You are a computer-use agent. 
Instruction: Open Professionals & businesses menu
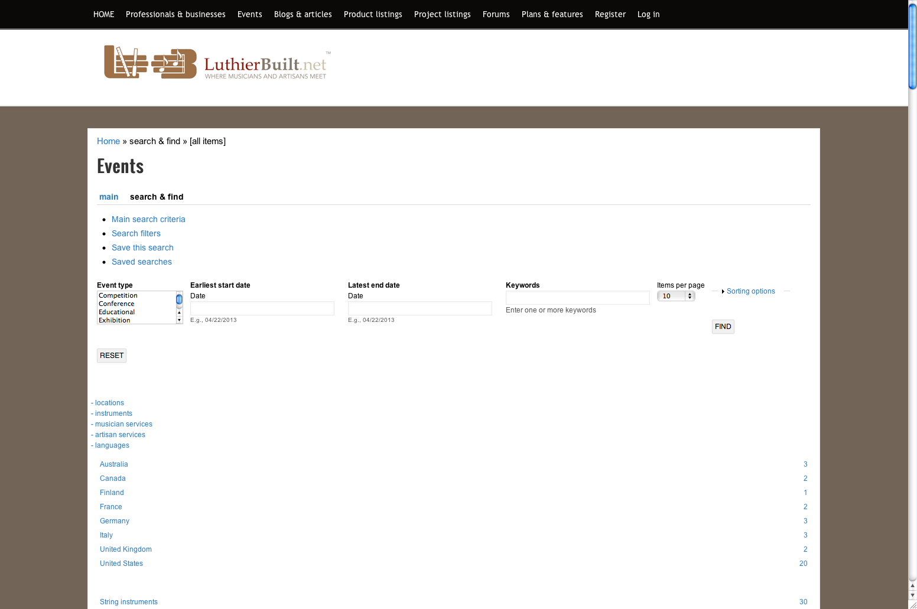pos(175,14)
